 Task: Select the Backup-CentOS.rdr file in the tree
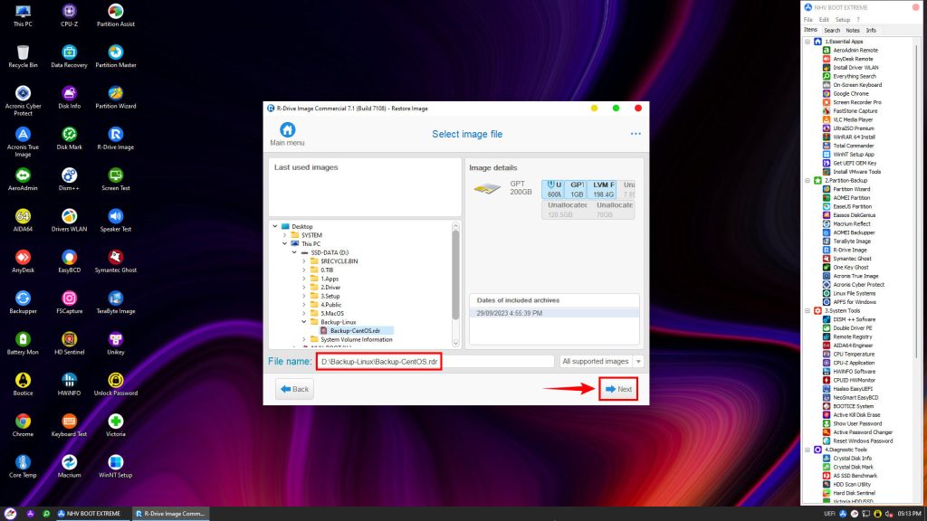coord(355,331)
